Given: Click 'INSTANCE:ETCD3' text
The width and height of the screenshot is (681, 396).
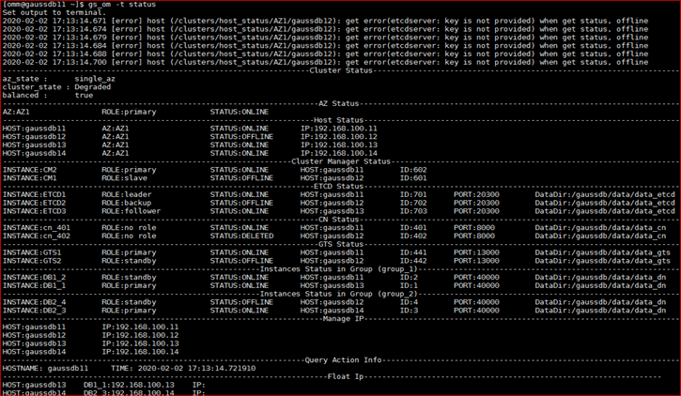Looking at the screenshot, I should (35, 211).
